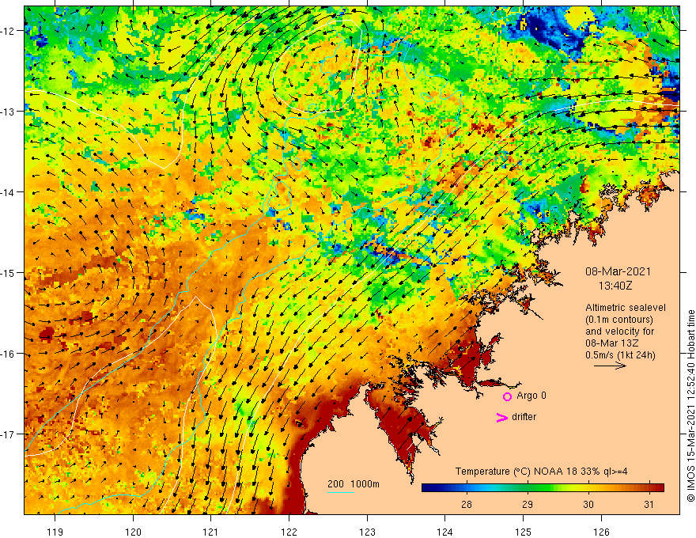The height and width of the screenshot is (538, 696).
Task: Click latitude axis label -12
Action: click(x=8, y=31)
